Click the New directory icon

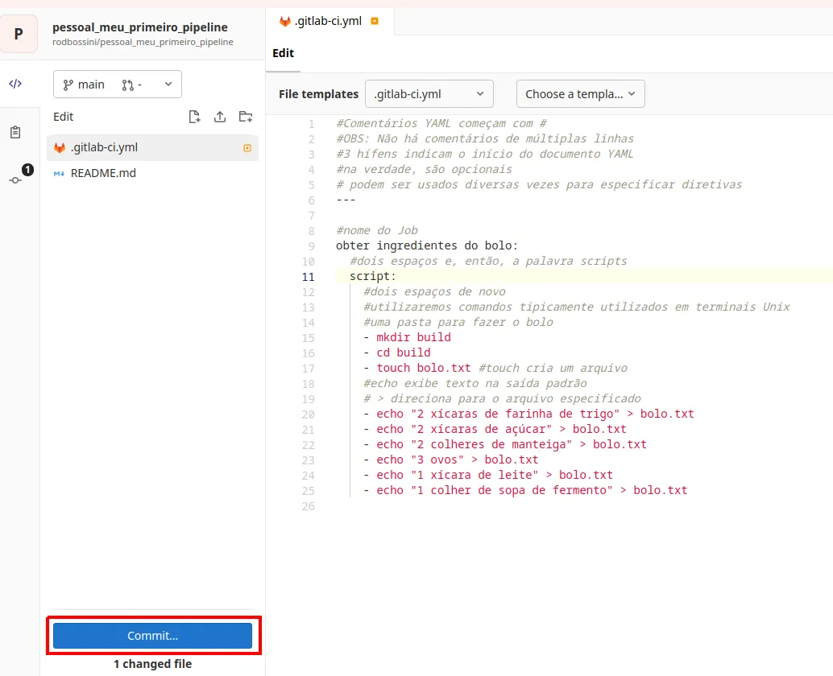(246, 117)
